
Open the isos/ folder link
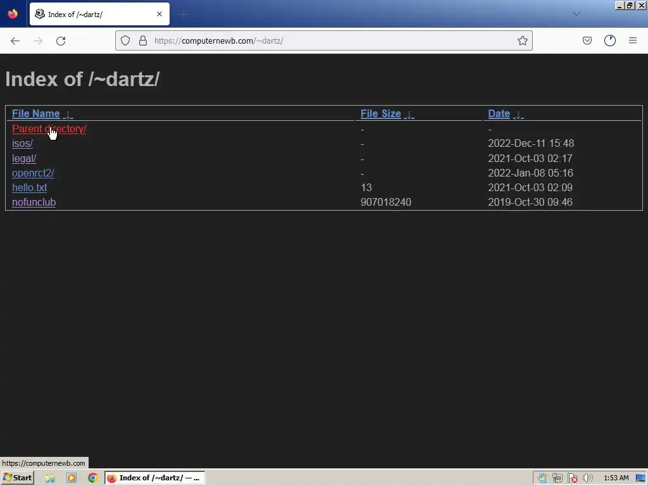pyautogui.click(x=22, y=144)
